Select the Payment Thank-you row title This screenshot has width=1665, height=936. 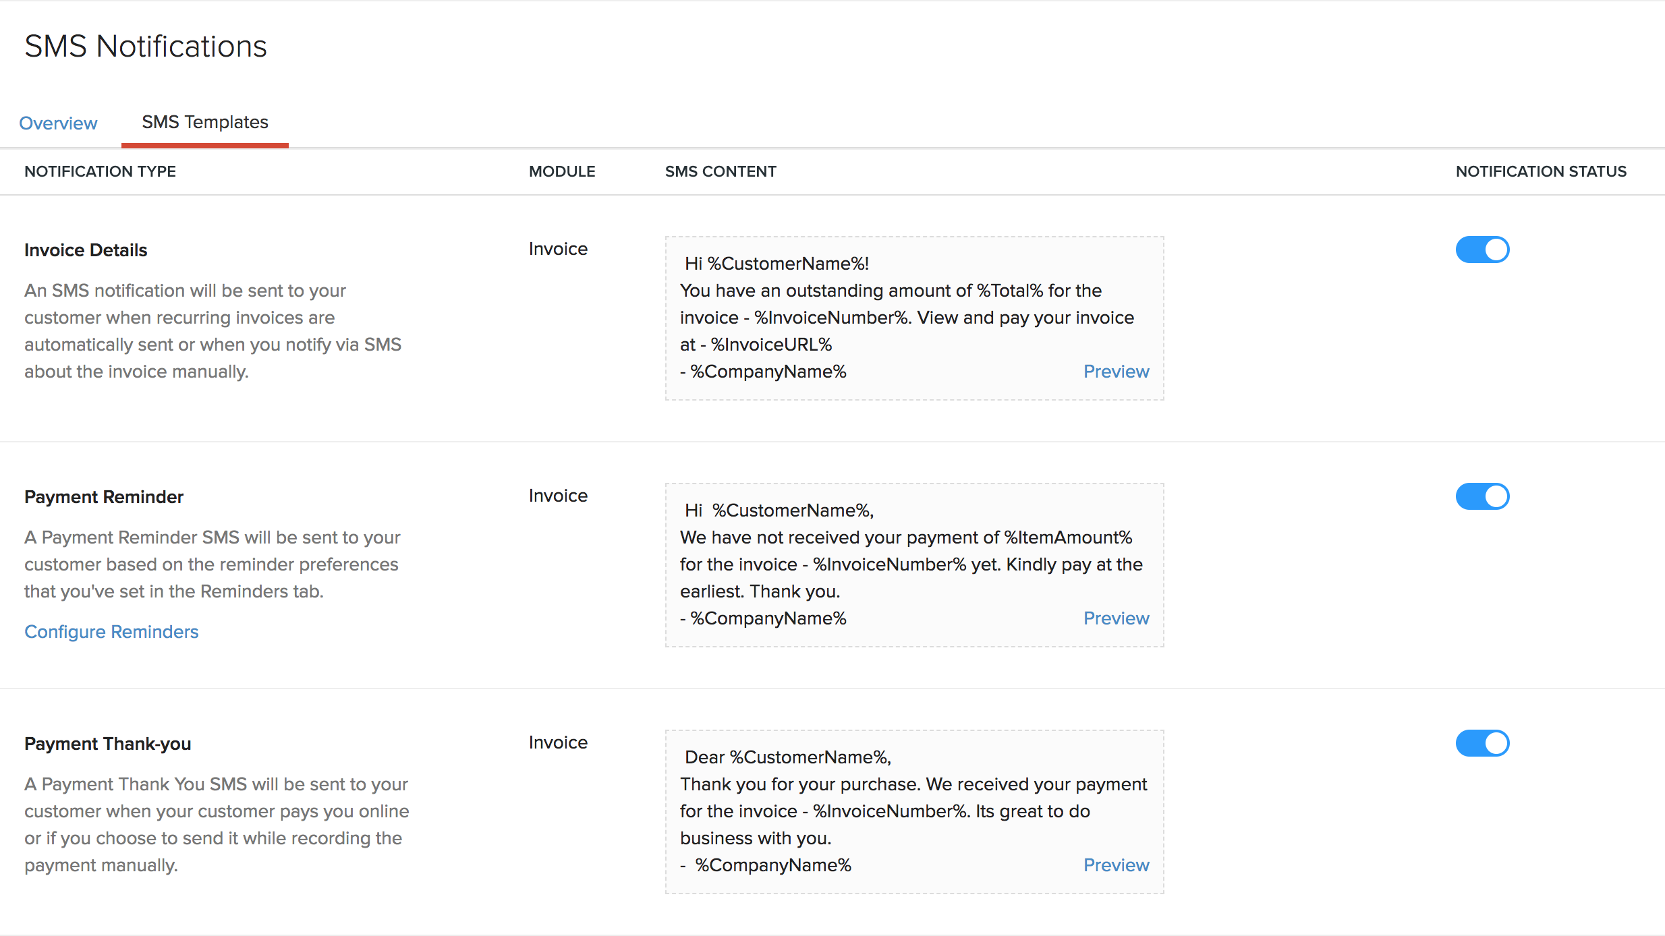pyautogui.click(x=108, y=744)
